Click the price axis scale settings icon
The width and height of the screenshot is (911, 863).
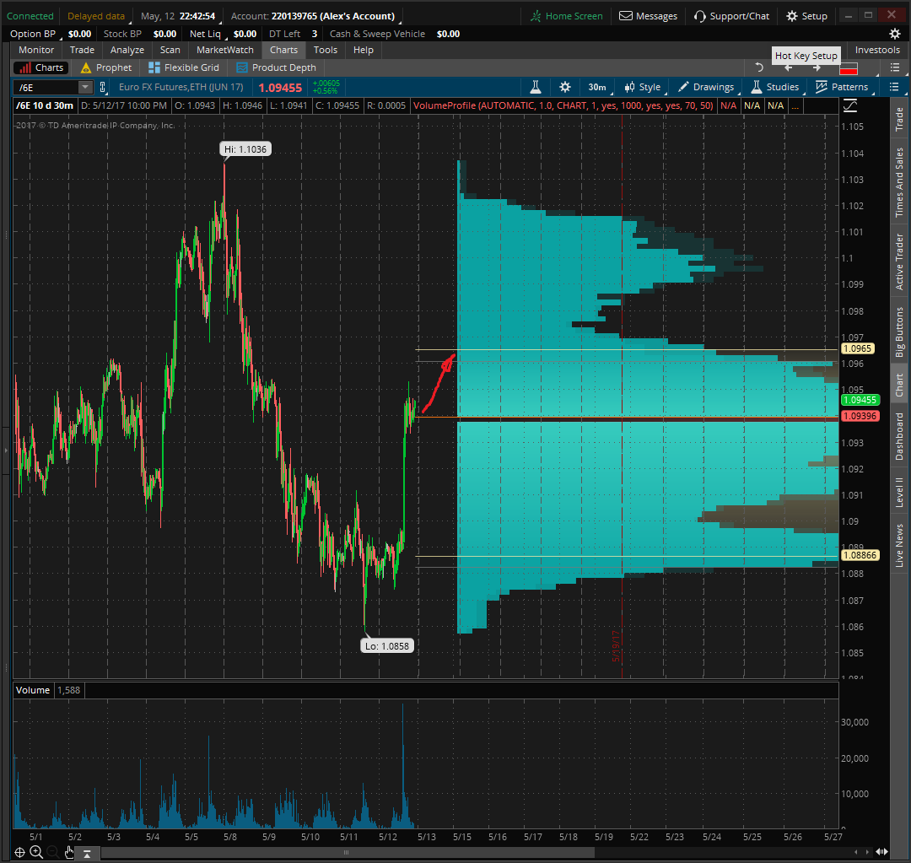[850, 105]
